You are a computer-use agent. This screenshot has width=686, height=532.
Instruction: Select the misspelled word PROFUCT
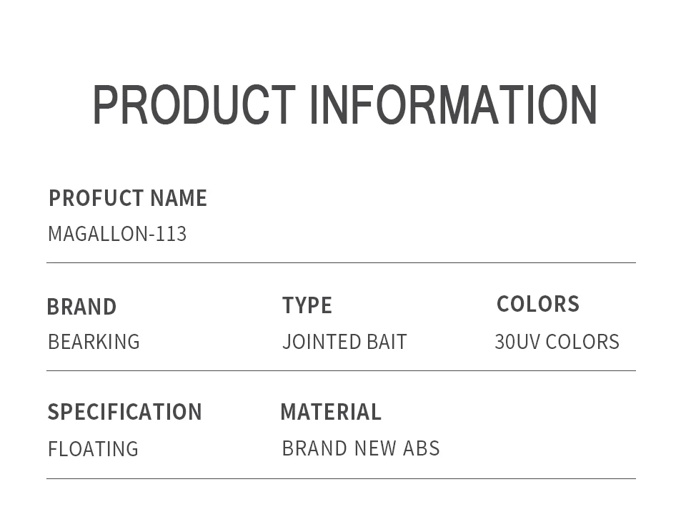(96, 198)
